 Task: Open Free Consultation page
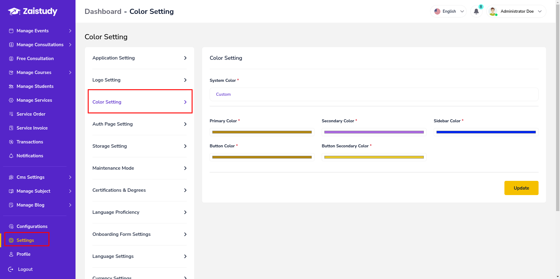click(x=35, y=59)
